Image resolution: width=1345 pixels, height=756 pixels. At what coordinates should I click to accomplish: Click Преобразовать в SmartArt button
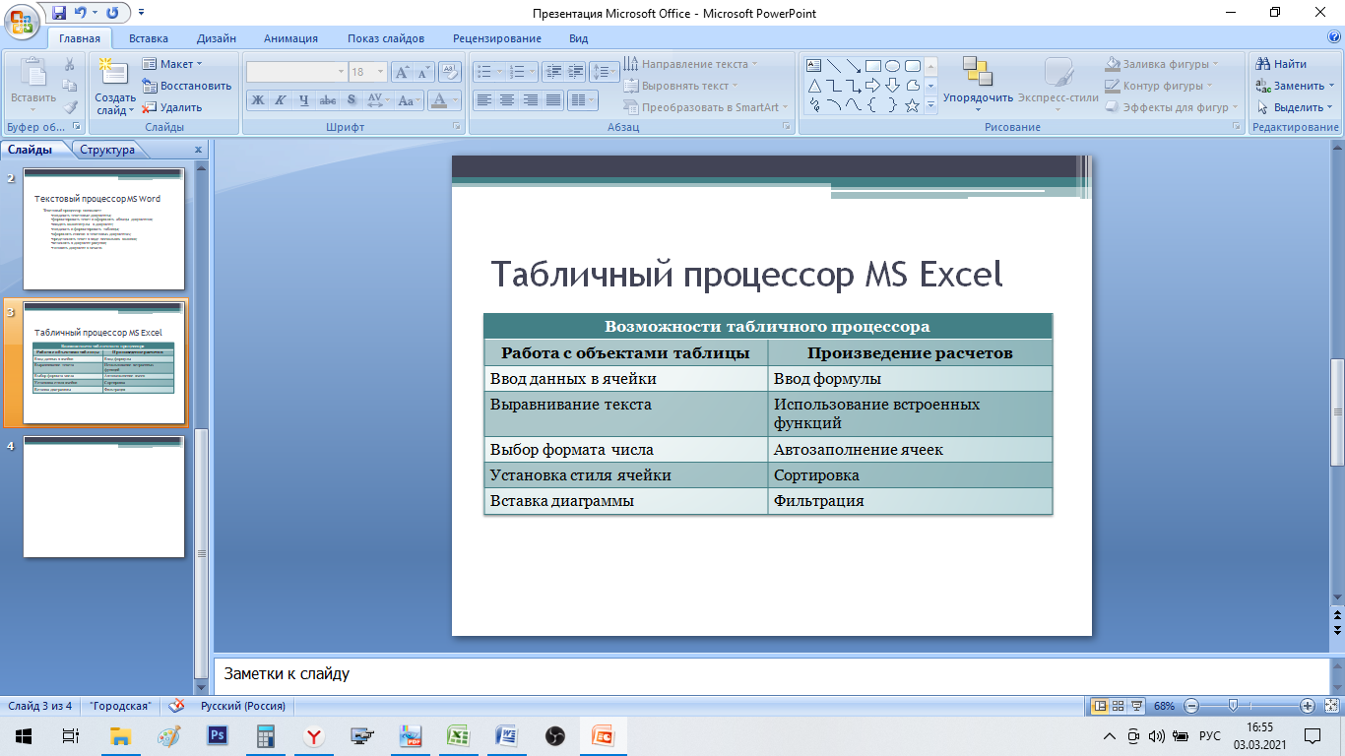coord(707,107)
